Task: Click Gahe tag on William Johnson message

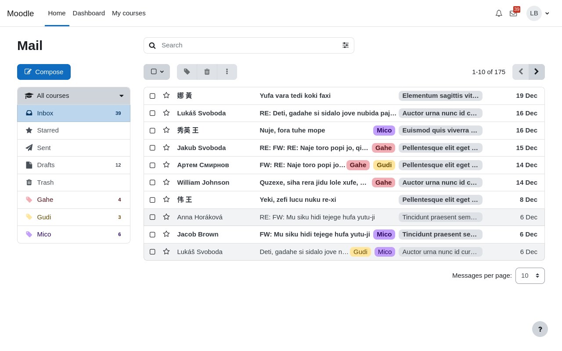Action: click(x=383, y=183)
